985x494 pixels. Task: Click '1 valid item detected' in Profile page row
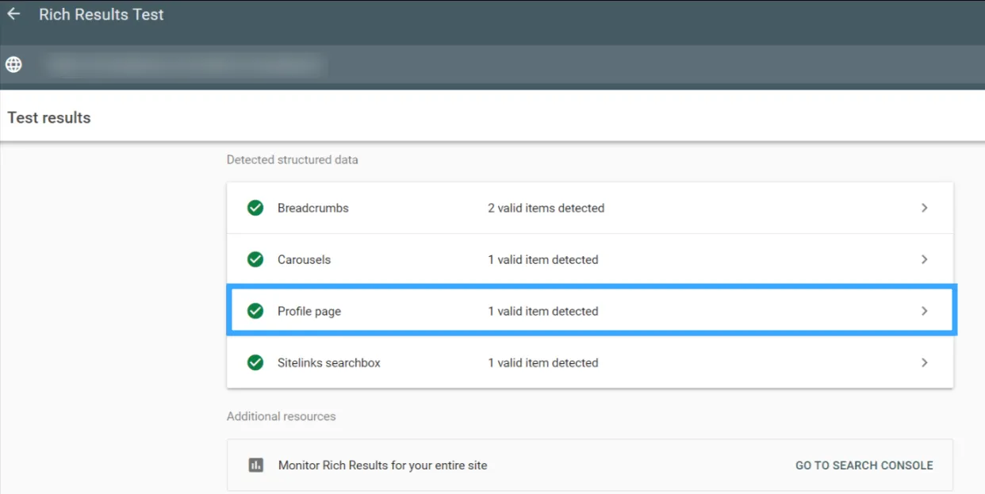pos(543,311)
